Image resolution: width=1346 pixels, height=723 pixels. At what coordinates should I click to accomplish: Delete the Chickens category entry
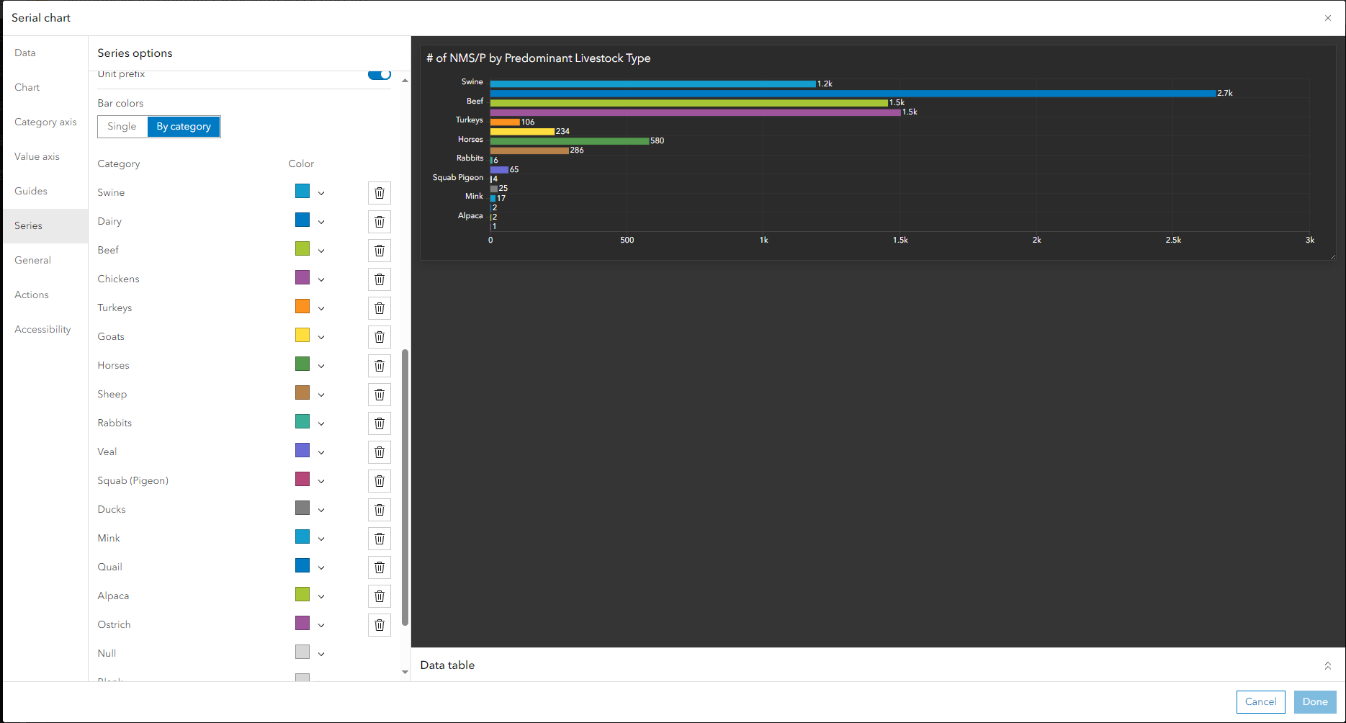(x=380, y=279)
